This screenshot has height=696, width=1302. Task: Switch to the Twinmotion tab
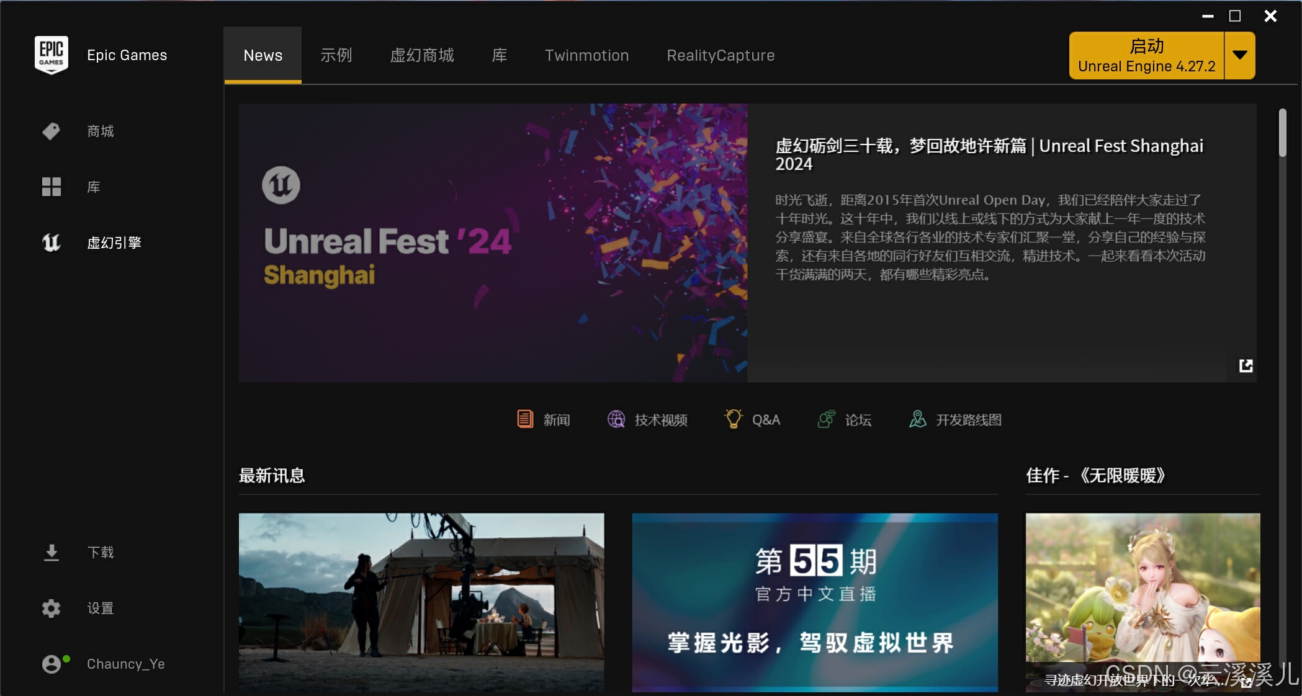point(586,55)
